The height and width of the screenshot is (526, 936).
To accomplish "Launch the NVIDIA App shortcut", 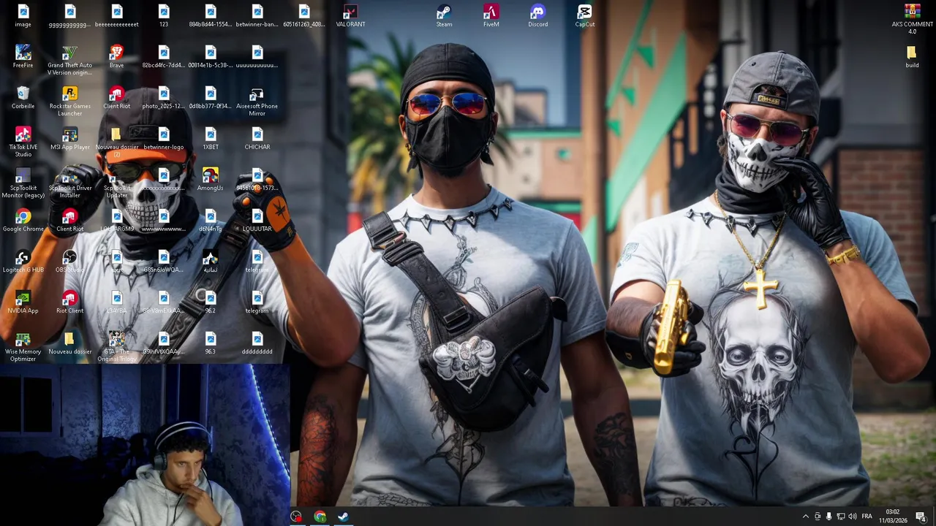I will [x=23, y=302].
